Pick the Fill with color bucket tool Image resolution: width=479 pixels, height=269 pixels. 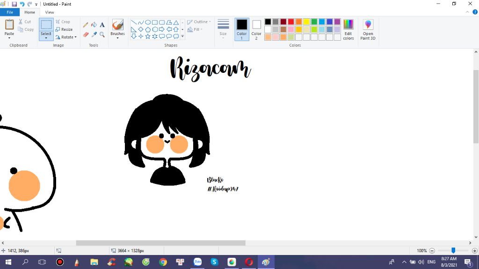(94, 25)
